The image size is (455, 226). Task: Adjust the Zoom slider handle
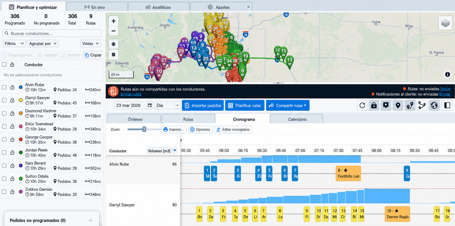click(x=144, y=129)
